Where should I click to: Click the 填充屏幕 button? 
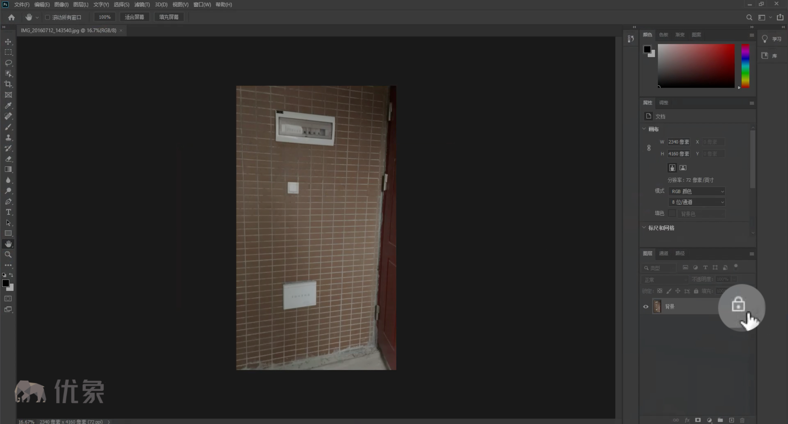[169, 17]
